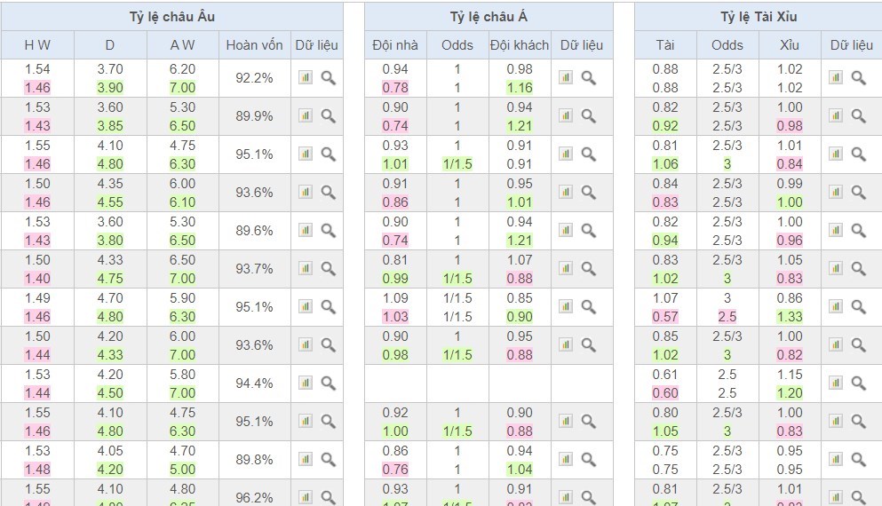Click the H W column header
This screenshot has width=882, height=506.
click(37, 45)
